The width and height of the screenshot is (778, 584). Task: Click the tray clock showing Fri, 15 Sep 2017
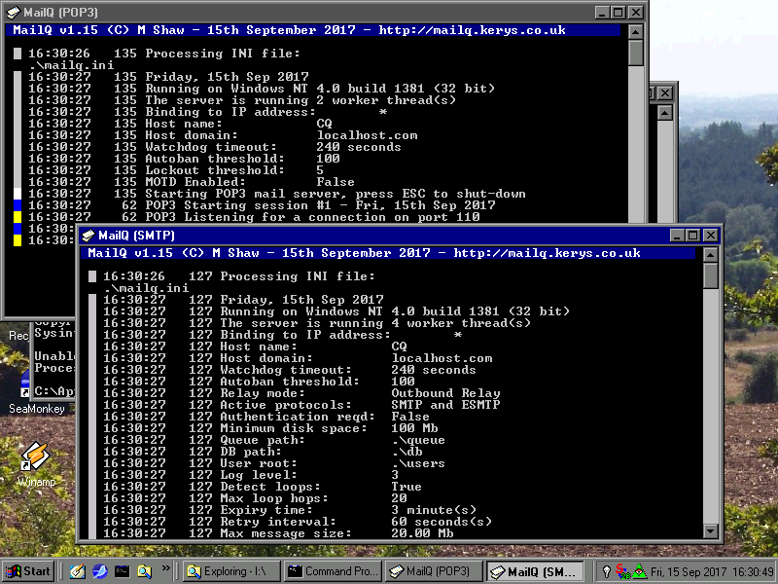pos(713,572)
